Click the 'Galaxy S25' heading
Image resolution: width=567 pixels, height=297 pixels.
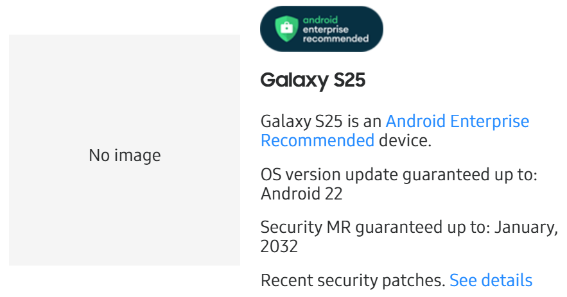pyautogui.click(x=313, y=81)
